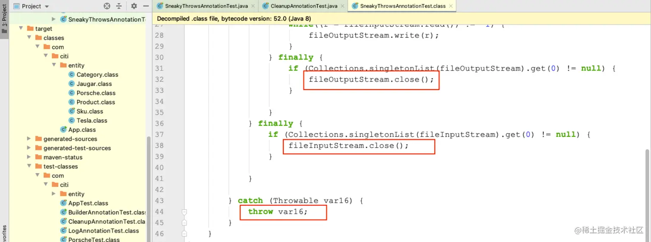Expand the generated-sources folder arrow
Image resolution: width=651 pixels, height=242 pixels.
29,139
